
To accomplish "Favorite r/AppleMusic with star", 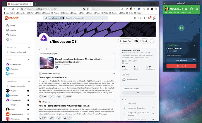I will [28, 119].
